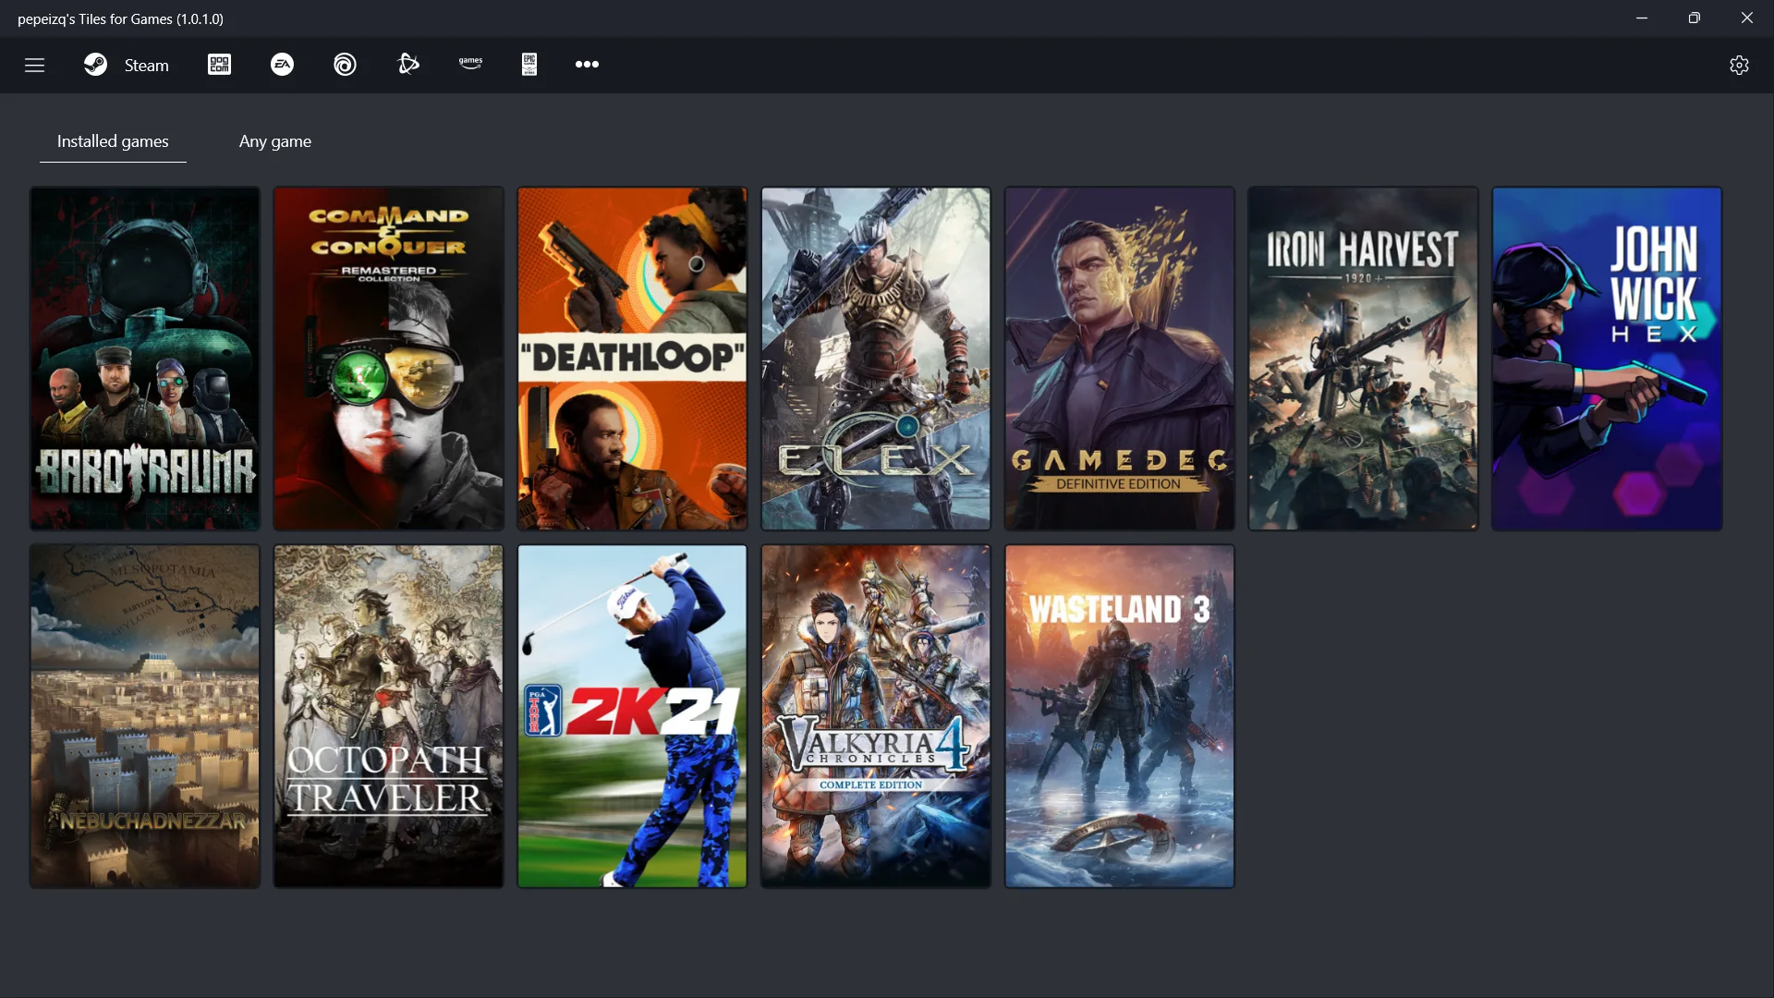This screenshot has height=998, width=1774.
Task: Select the Steam launcher
Action: click(x=127, y=65)
